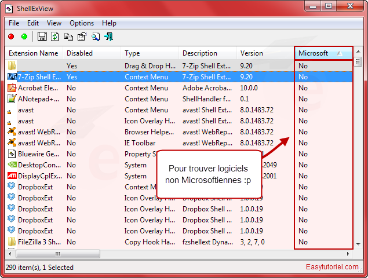Click the ANotepad++ notepad row icon
Screen dimensions: 368x278
pyautogui.click(x=12, y=99)
